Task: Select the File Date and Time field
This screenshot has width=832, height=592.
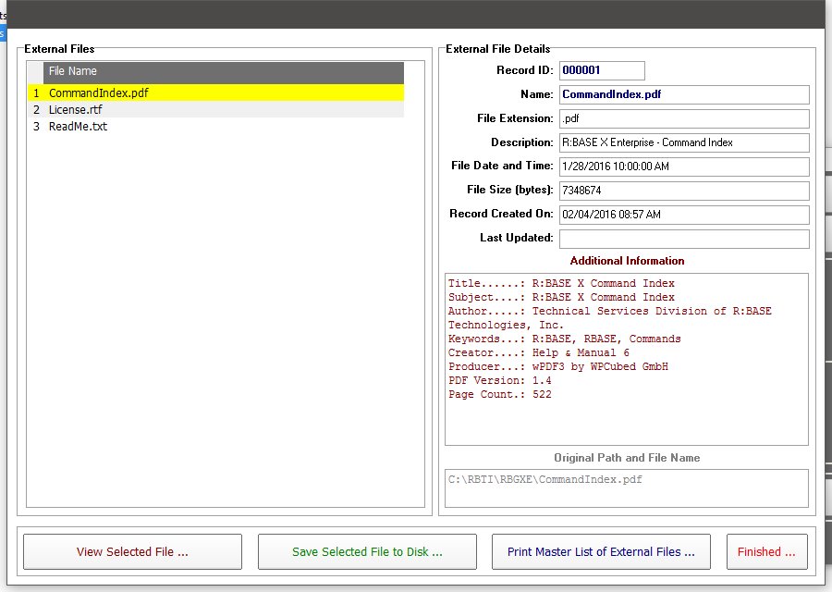Action: 683,166
